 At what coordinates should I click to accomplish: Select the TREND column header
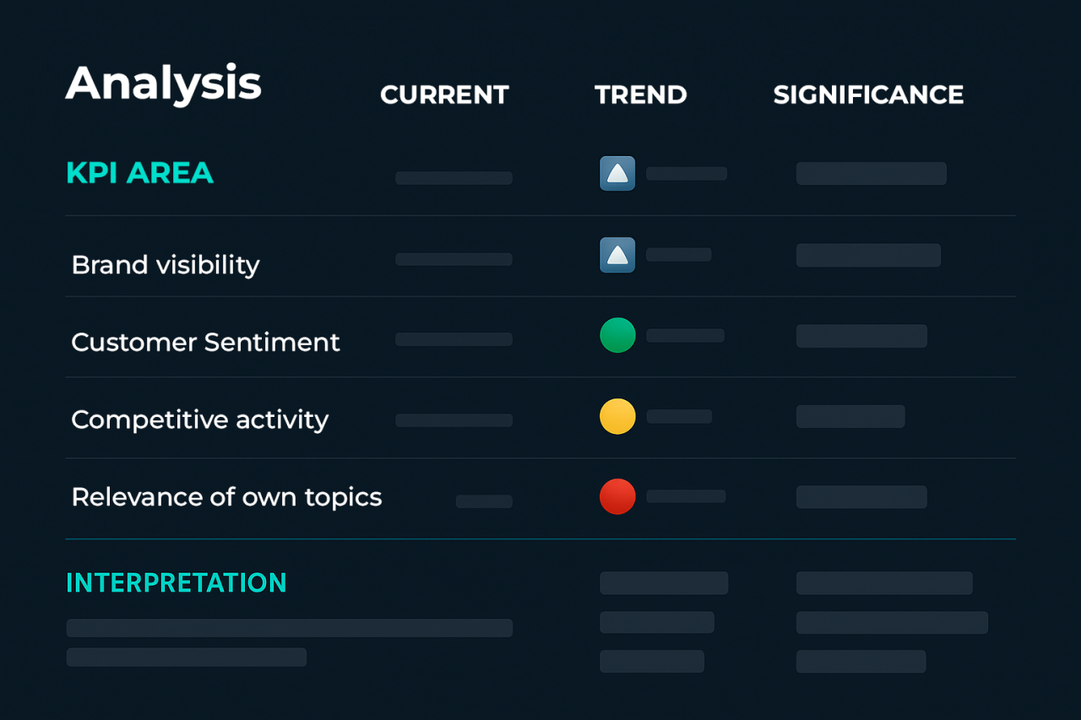click(x=641, y=95)
